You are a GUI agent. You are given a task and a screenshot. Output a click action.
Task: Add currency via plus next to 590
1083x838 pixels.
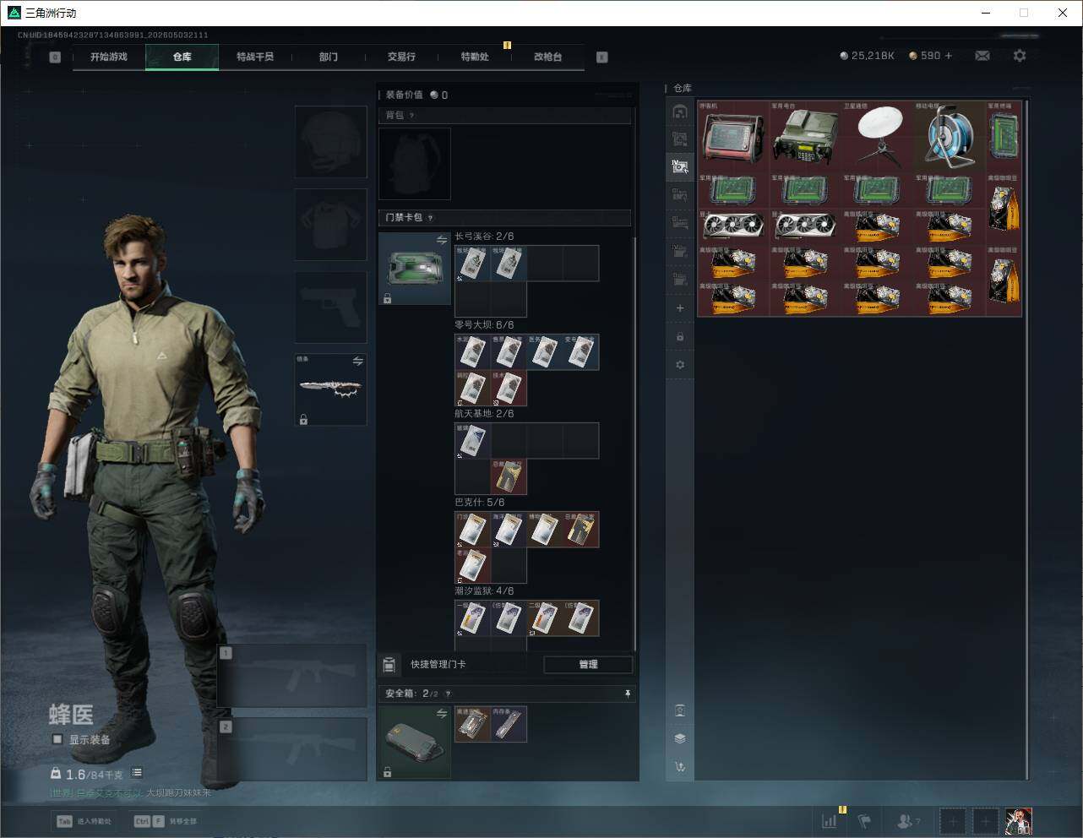click(949, 56)
